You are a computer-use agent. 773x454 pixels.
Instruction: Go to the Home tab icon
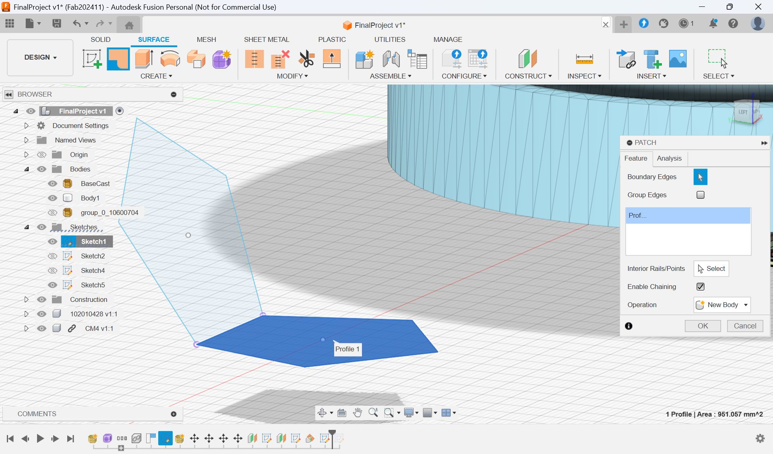tap(129, 25)
